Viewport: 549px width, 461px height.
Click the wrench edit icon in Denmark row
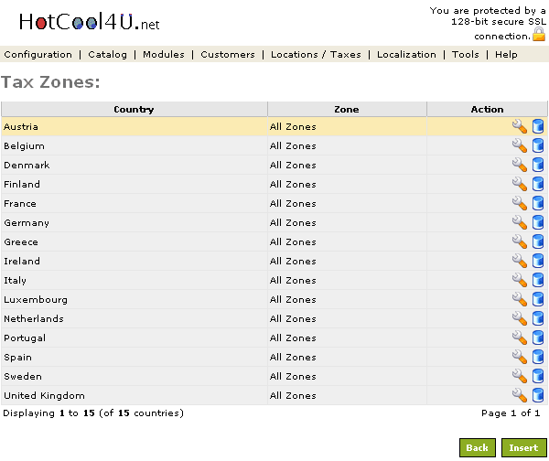click(519, 166)
